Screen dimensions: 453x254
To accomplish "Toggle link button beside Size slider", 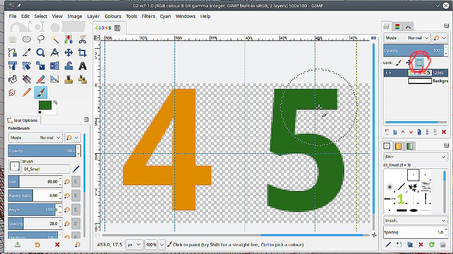I will (76, 182).
